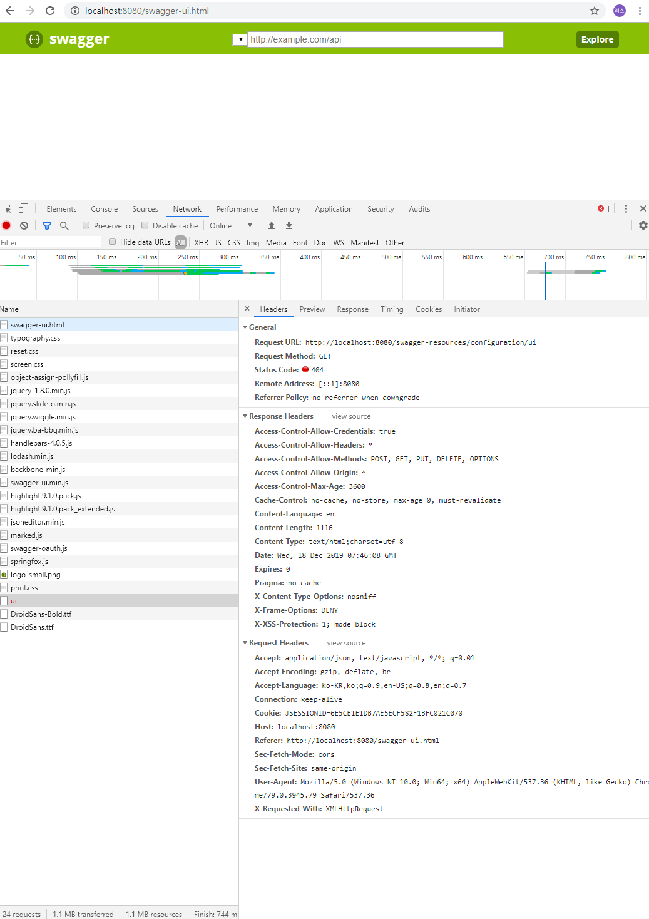Image resolution: width=649 pixels, height=919 pixels.
Task: Select the All resource filter
Action: 181,242
